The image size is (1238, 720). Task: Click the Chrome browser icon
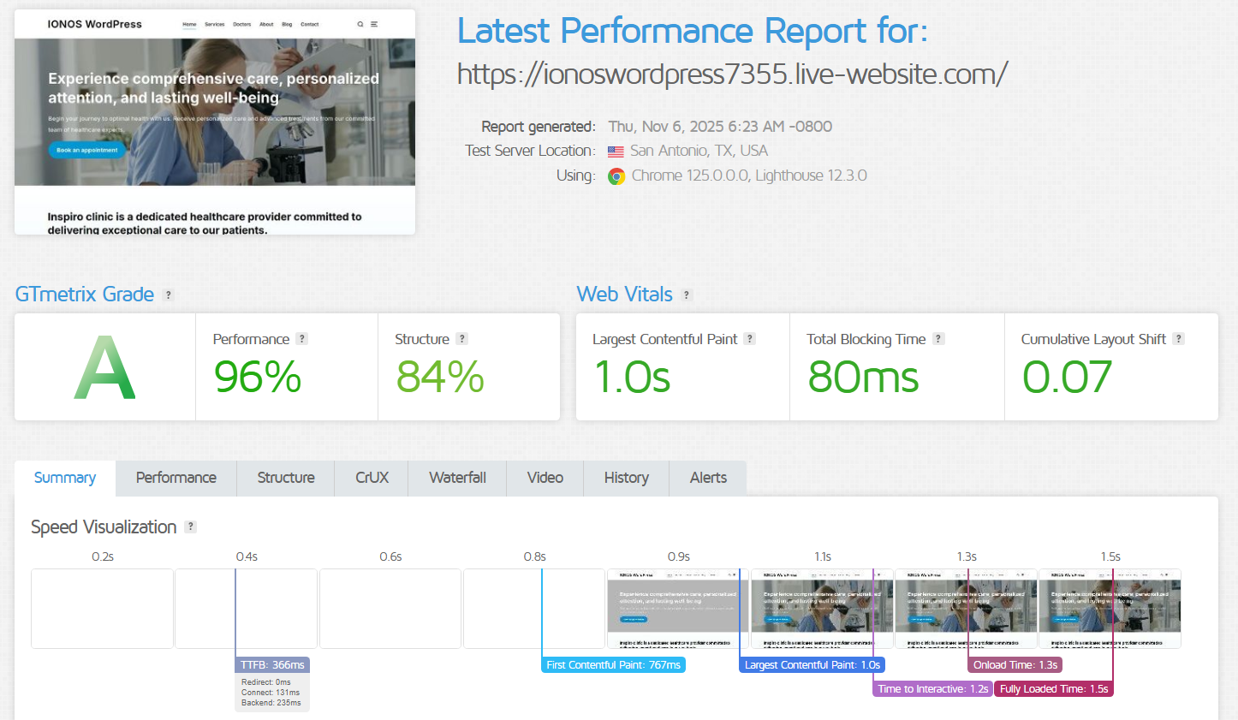click(616, 176)
